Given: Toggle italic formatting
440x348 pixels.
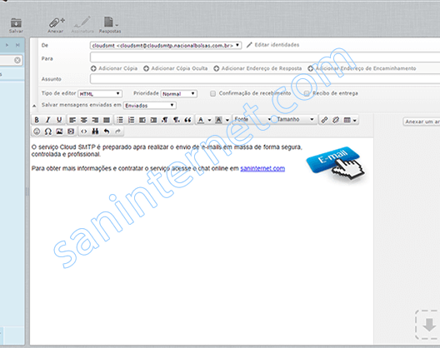Looking at the screenshot, I should tap(48, 120).
